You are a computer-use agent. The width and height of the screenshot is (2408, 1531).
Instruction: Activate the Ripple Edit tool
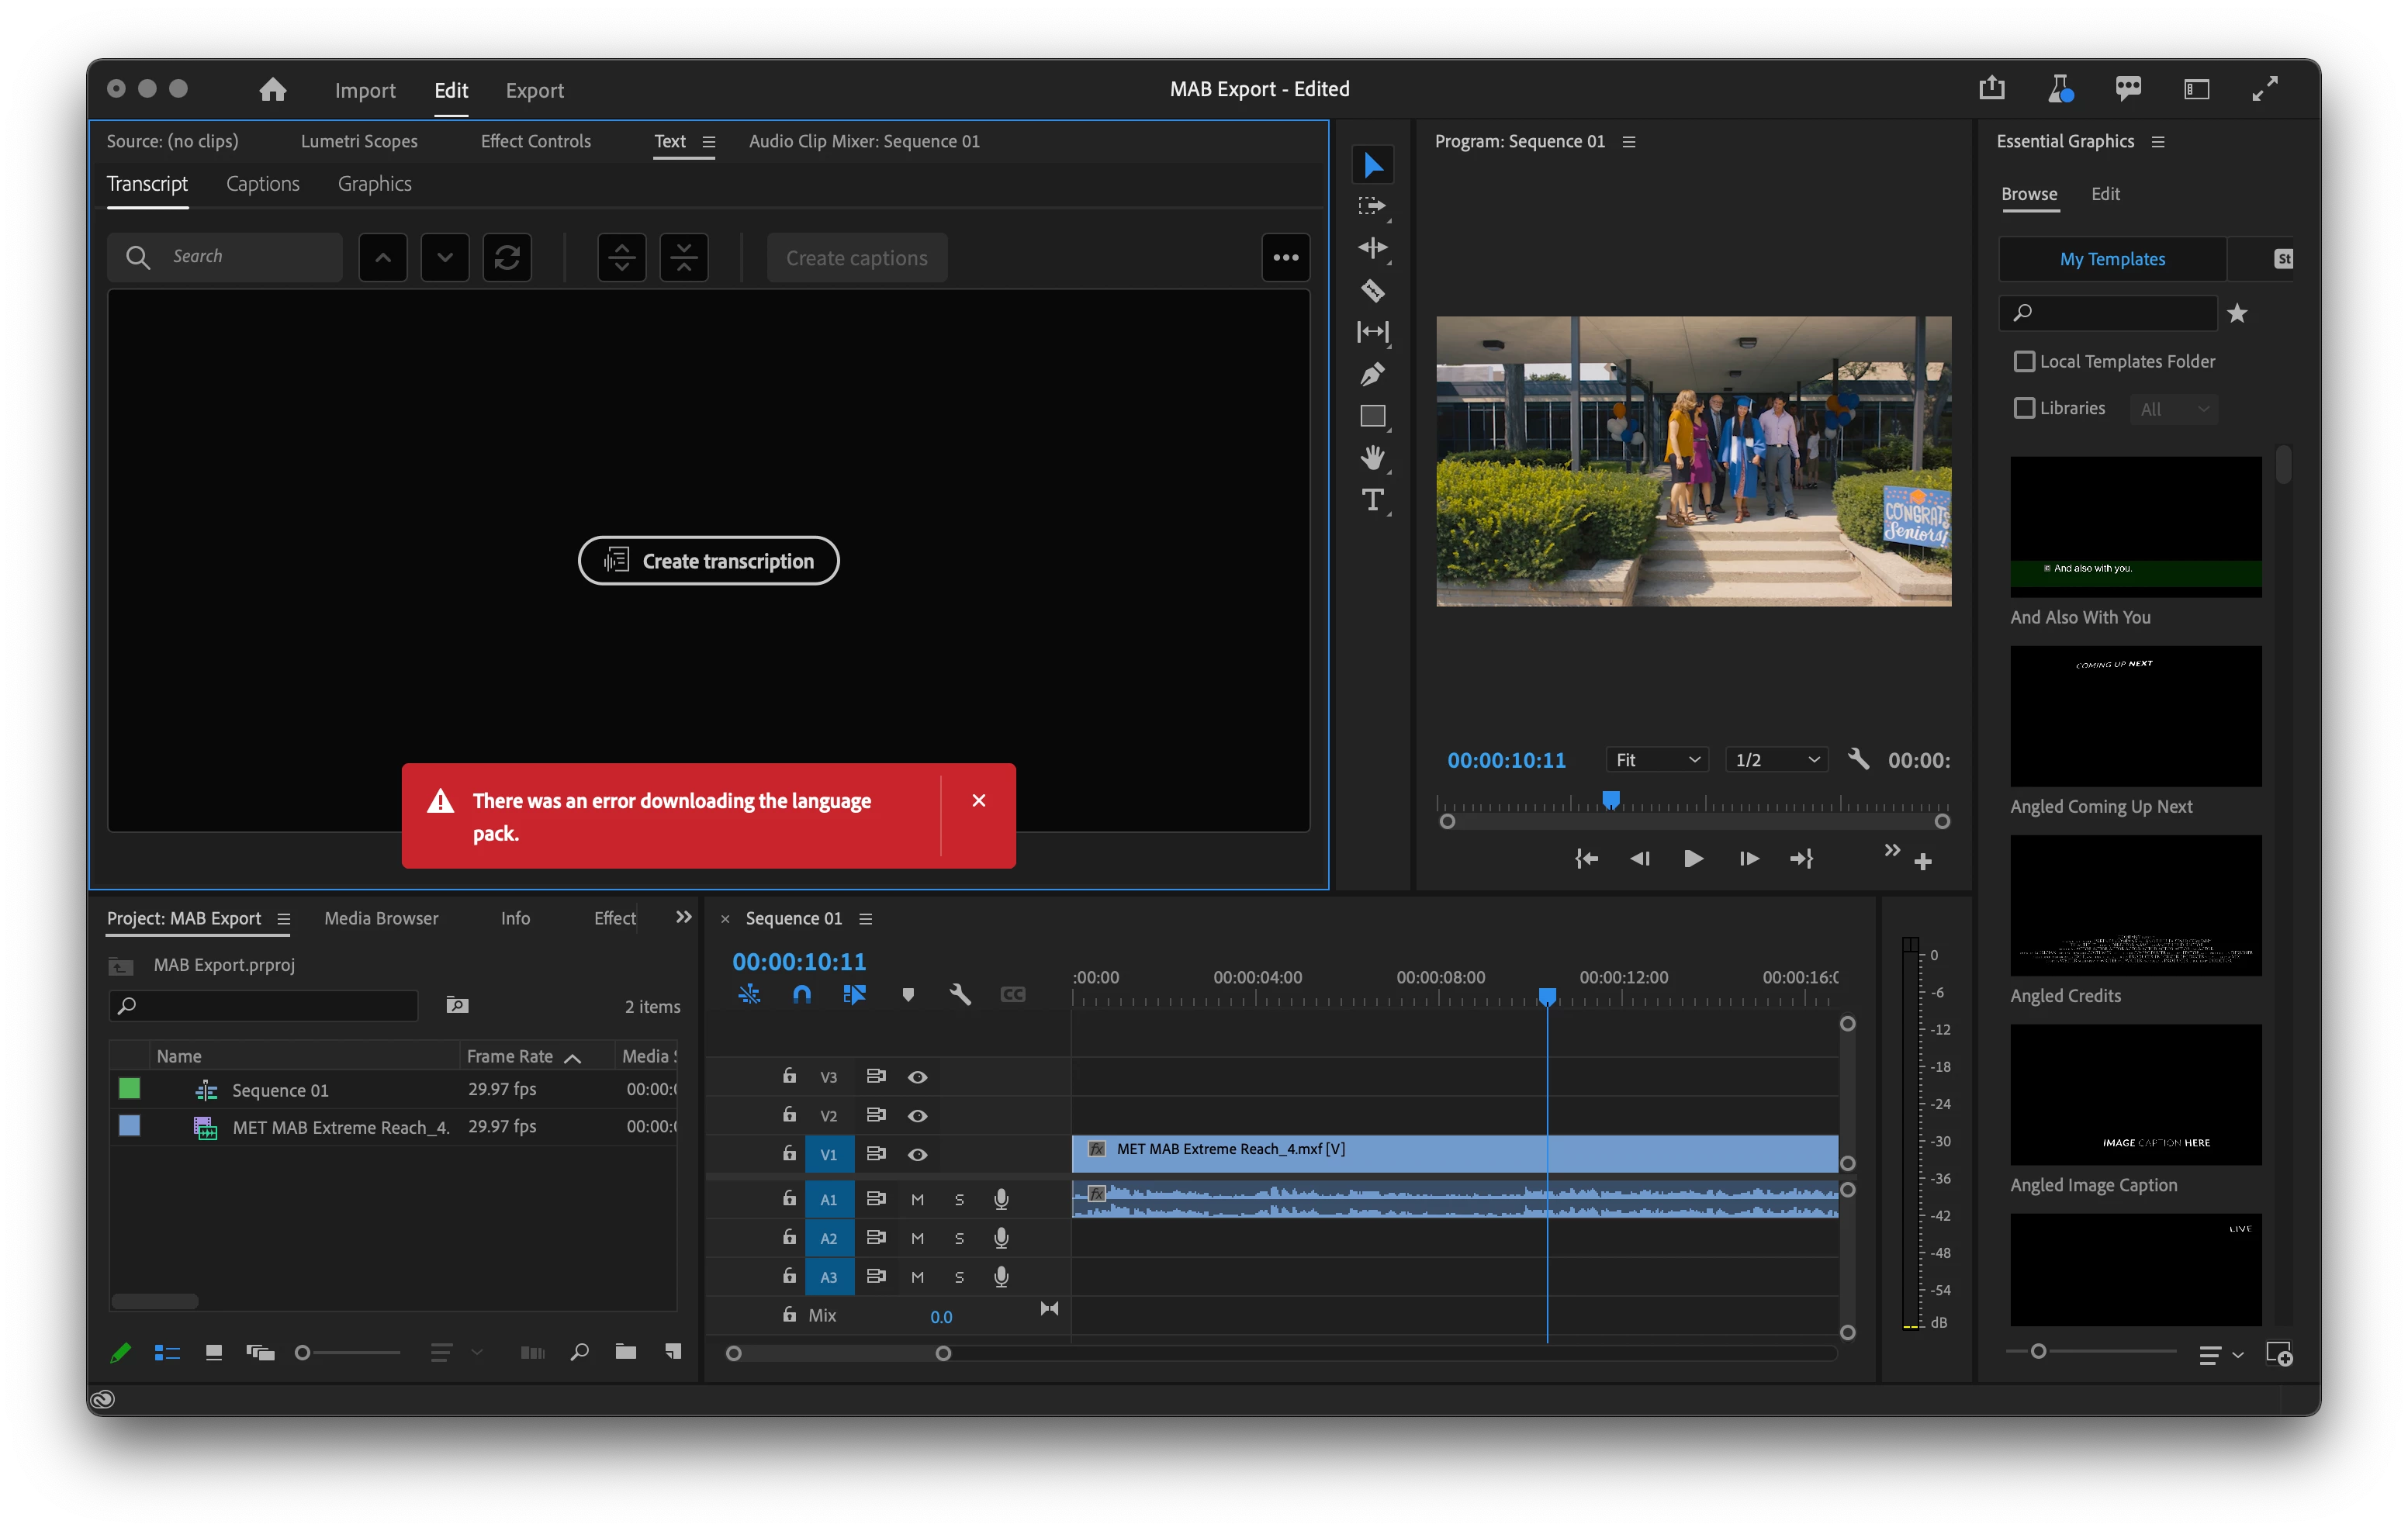click(1372, 247)
